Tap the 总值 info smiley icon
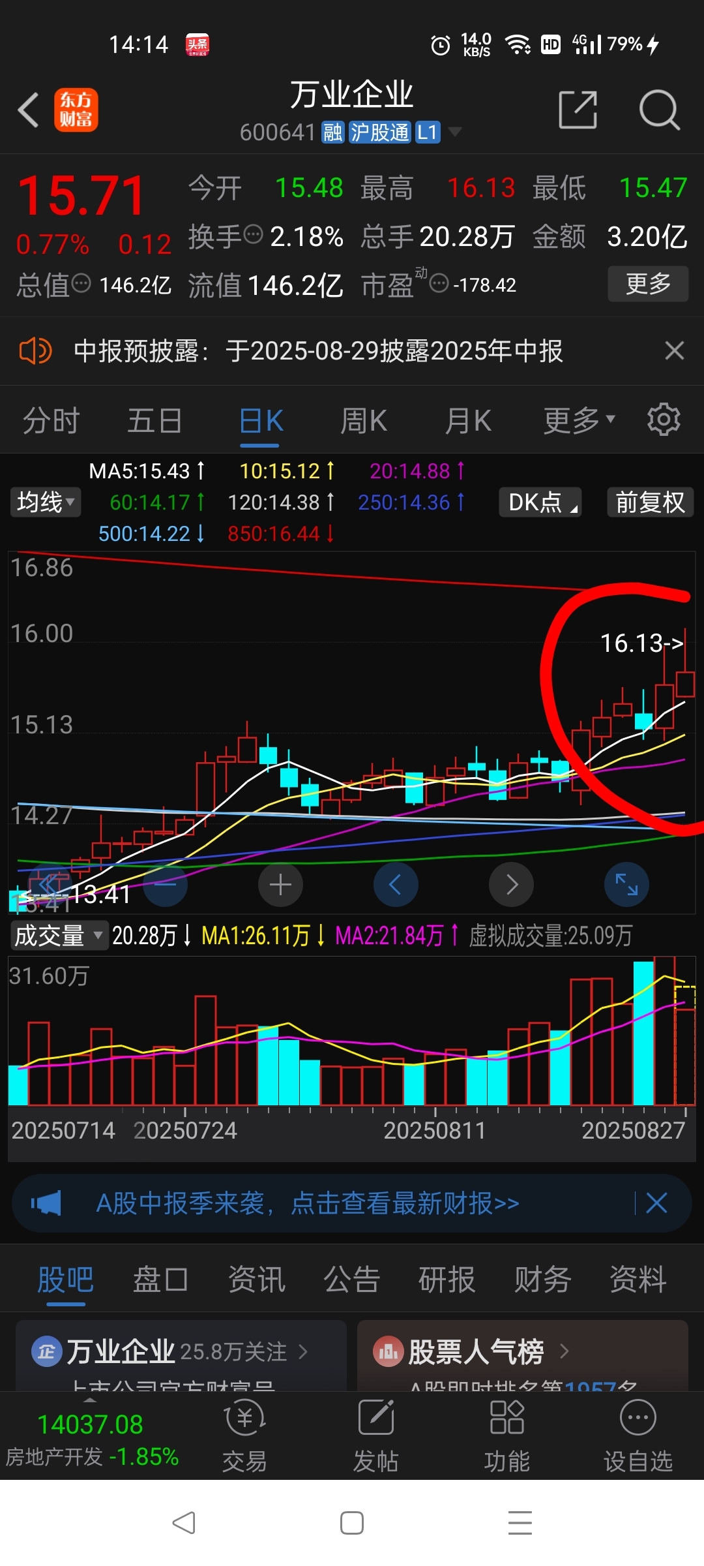Viewport: 704px width, 1566px height. [x=81, y=283]
